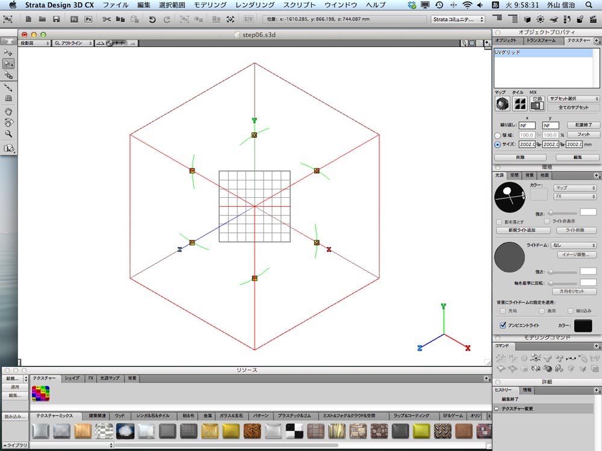Switch to the トランスフォーム tab
This screenshot has width=602, height=451.
click(x=541, y=41)
